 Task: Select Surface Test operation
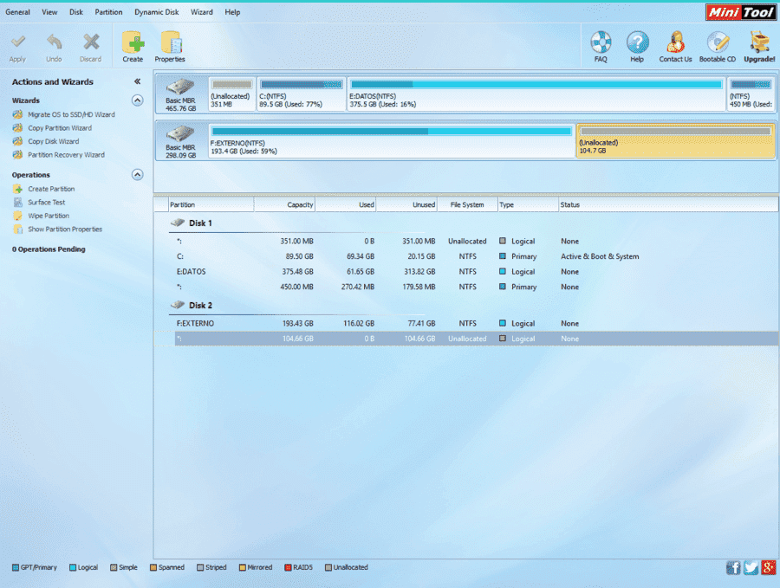pos(46,203)
